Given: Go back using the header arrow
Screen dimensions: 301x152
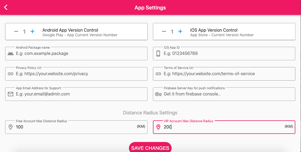Looking at the screenshot, I should (6, 7).
